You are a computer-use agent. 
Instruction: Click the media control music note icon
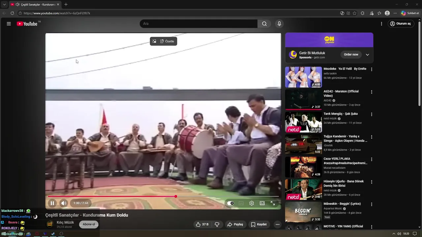click(x=372, y=13)
